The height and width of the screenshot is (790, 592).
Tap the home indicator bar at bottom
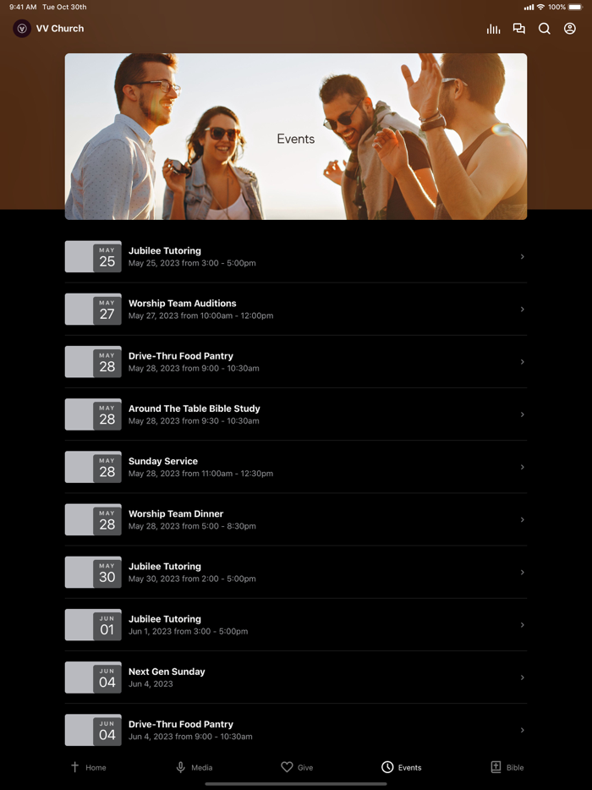296,783
